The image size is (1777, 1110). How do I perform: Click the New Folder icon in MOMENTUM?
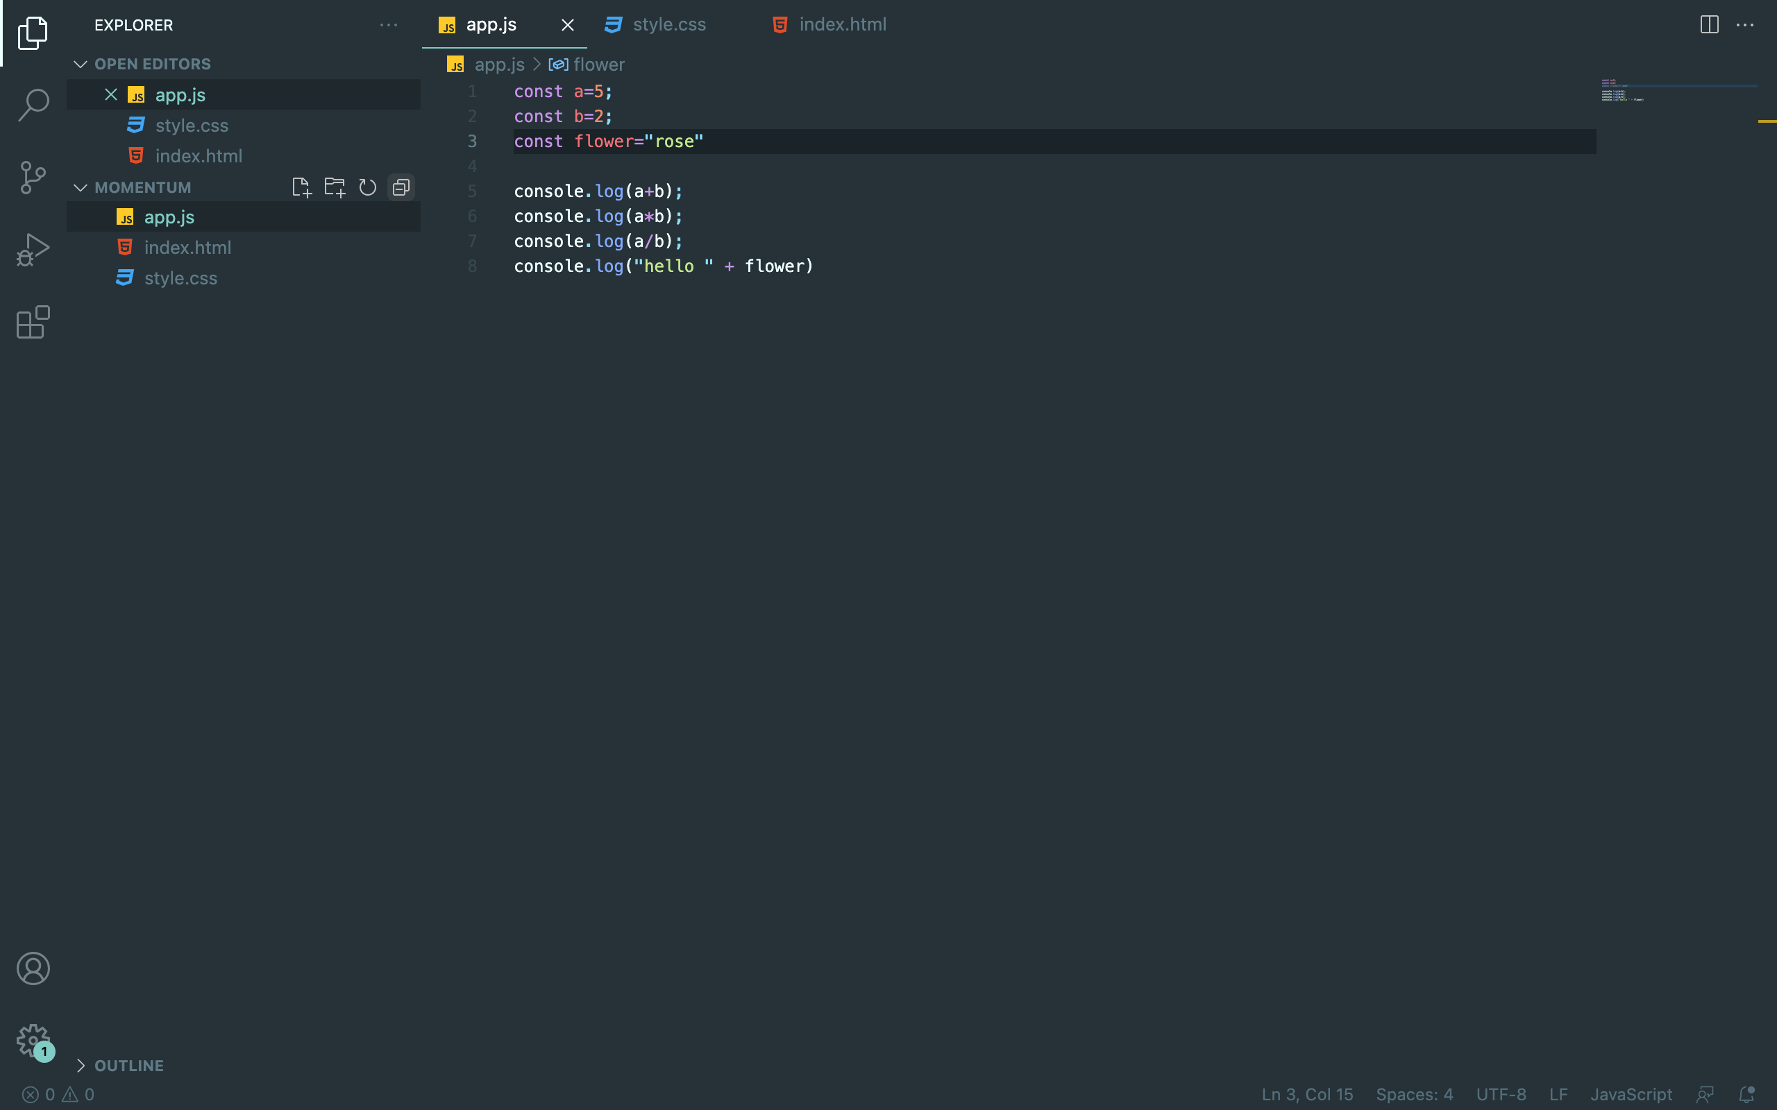point(335,187)
